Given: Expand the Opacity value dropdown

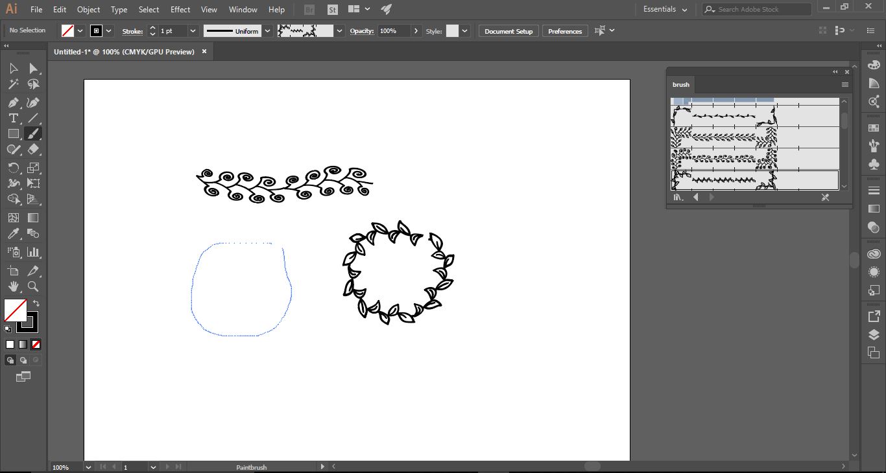Looking at the screenshot, I should tap(416, 31).
